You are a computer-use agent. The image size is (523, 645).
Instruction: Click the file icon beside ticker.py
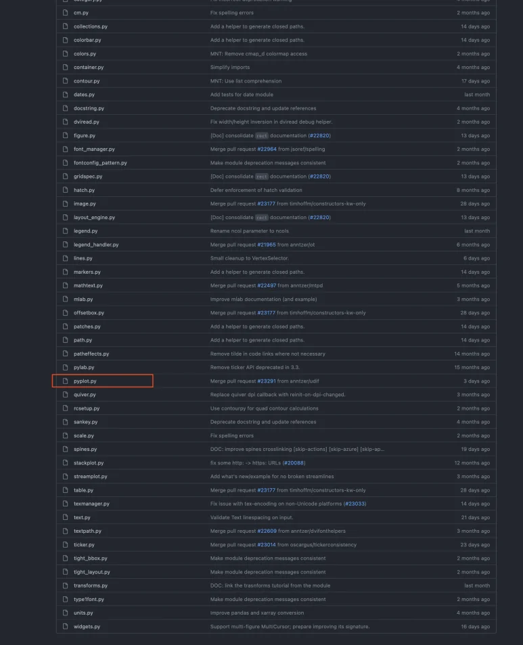pyautogui.click(x=66, y=545)
